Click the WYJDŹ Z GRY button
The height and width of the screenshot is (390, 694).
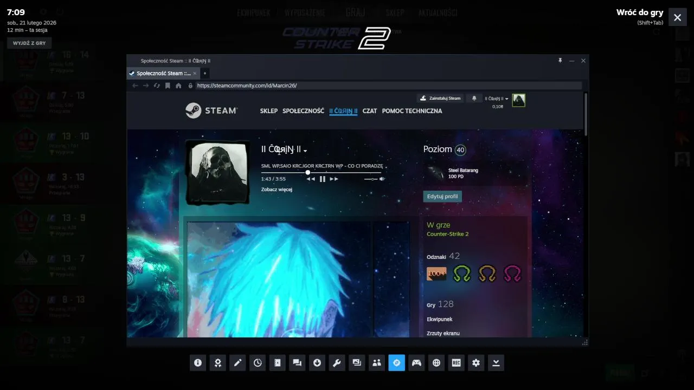pyautogui.click(x=29, y=43)
